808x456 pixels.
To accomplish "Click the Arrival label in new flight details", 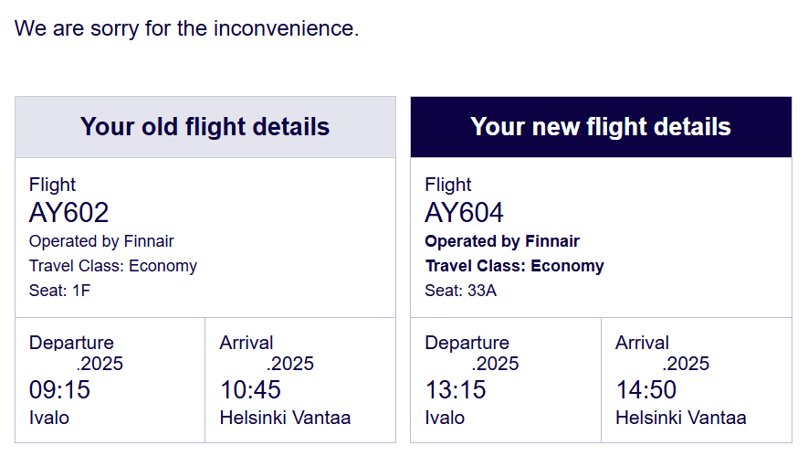I will coord(643,343).
